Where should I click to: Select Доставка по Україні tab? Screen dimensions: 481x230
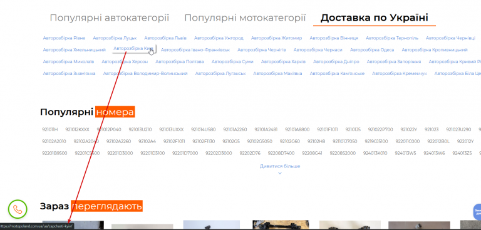(x=375, y=17)
